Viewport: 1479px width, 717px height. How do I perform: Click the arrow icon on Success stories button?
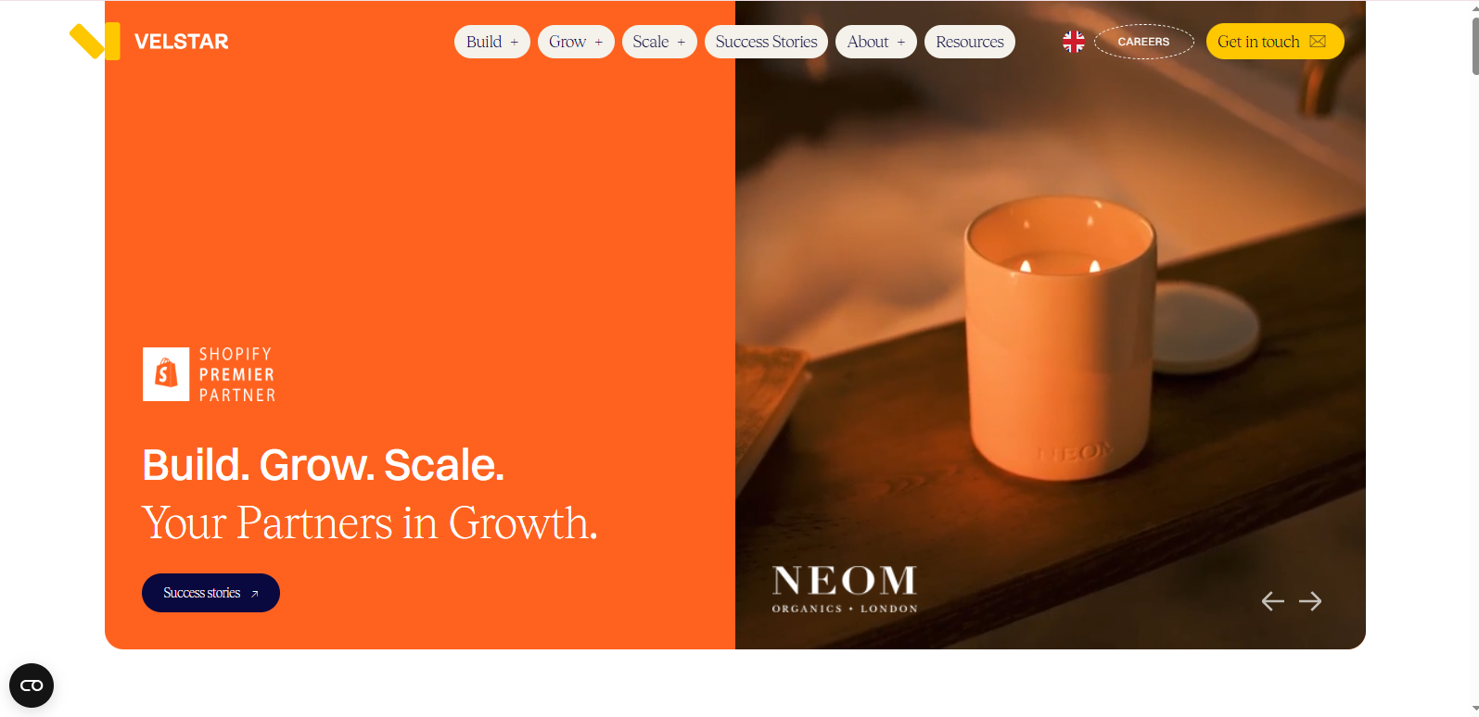[x=255, y=594]
